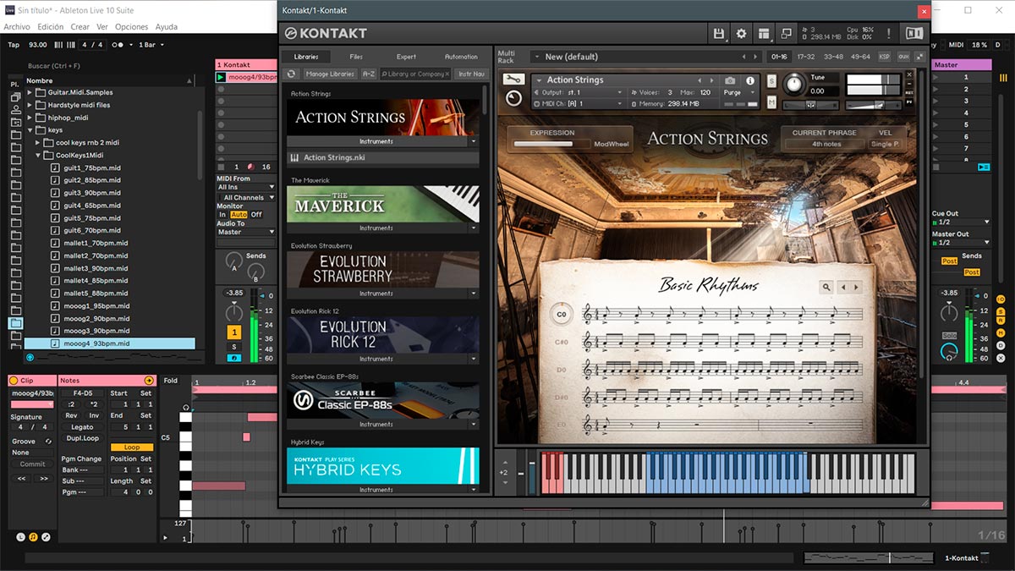Toggle Kontakt minimized view icon
1015x571 pixels.
pyautogui.click(x=787, y=34)
